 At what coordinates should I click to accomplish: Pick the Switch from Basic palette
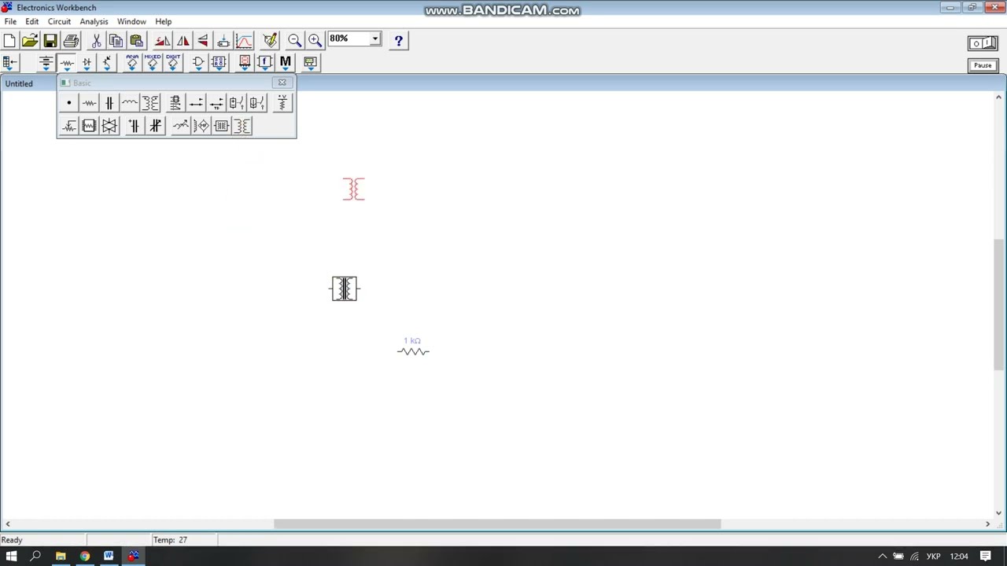[196, 103]
